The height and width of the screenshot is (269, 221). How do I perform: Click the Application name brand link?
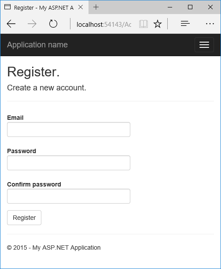pos(37,45)
